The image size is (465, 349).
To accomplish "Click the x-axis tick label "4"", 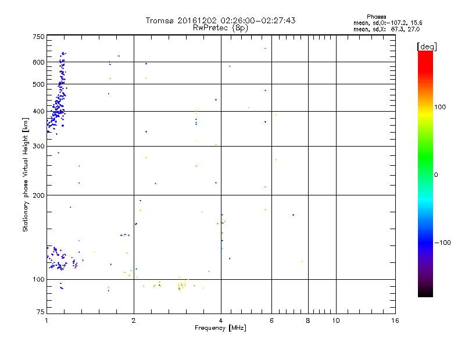I will (x=221, y=320).
